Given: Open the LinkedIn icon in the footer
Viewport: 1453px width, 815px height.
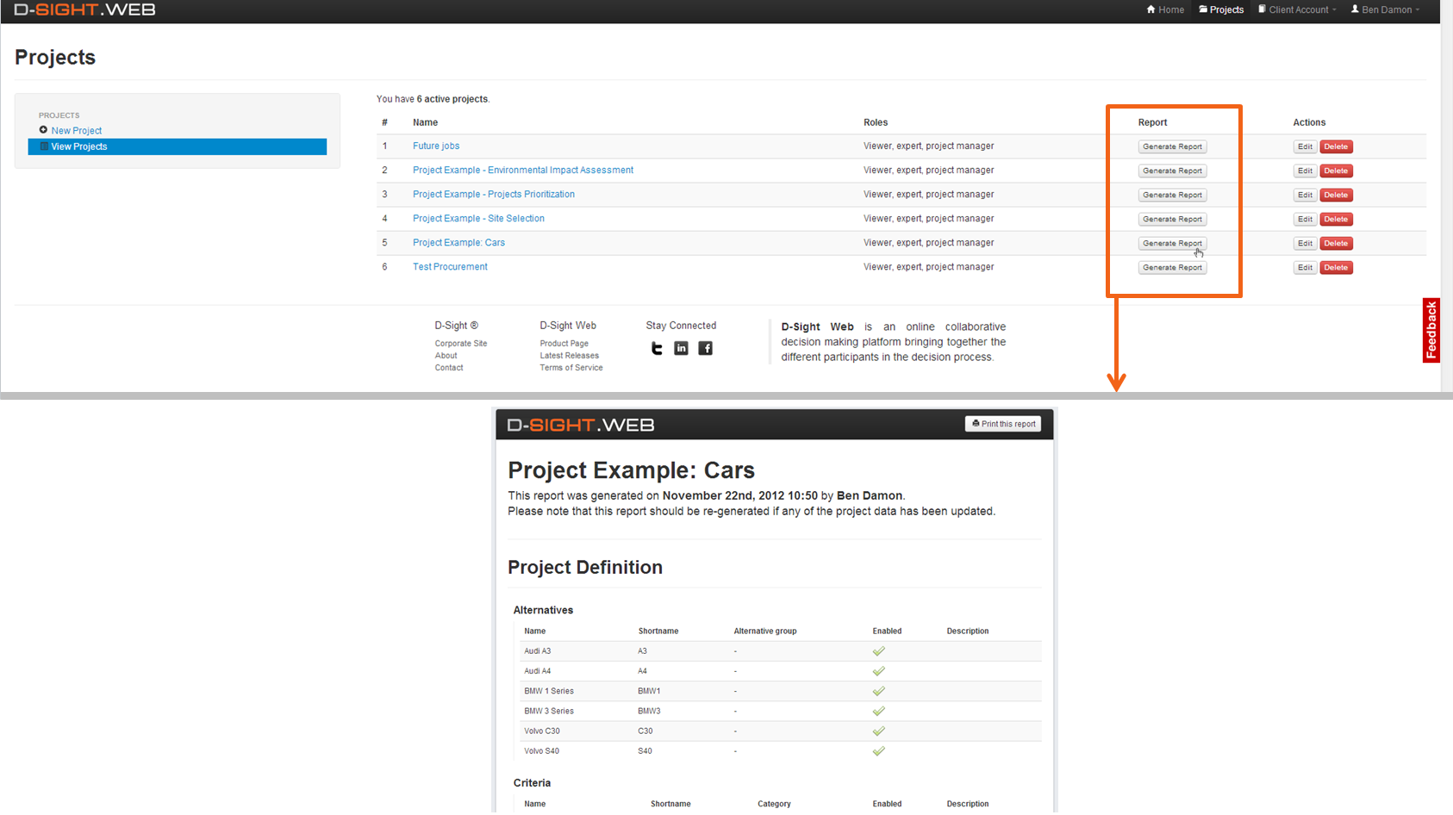Looking at the screenshot, I should (681, 348).
